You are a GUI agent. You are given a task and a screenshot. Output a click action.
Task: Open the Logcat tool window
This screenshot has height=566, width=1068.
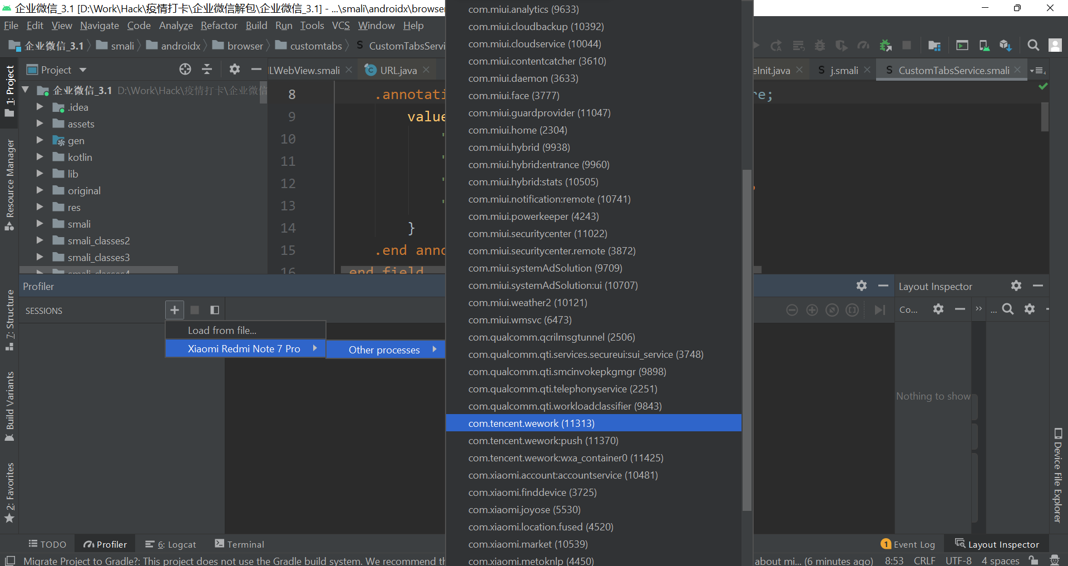click(171, 544)
